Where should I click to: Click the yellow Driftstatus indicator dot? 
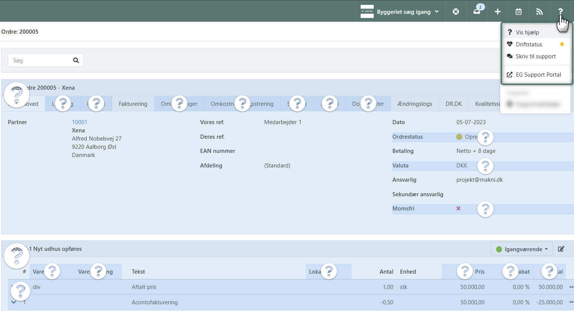click(x=562, y=44)
